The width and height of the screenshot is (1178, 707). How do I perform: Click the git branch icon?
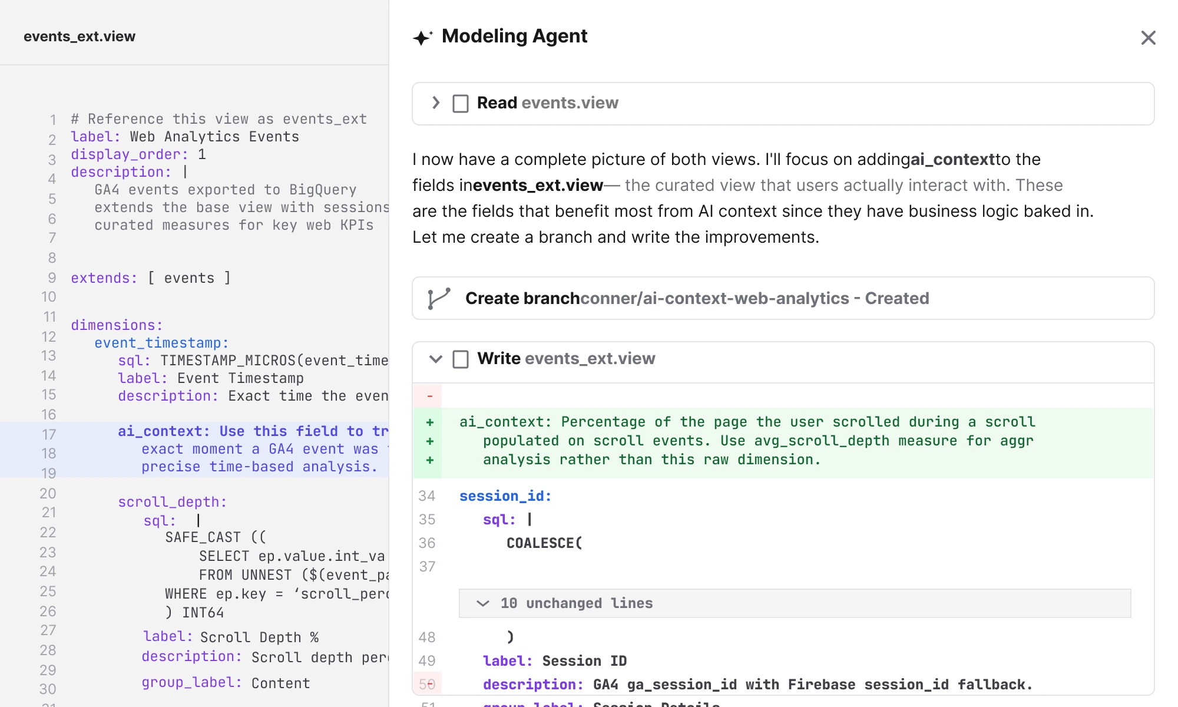(439, 299)
